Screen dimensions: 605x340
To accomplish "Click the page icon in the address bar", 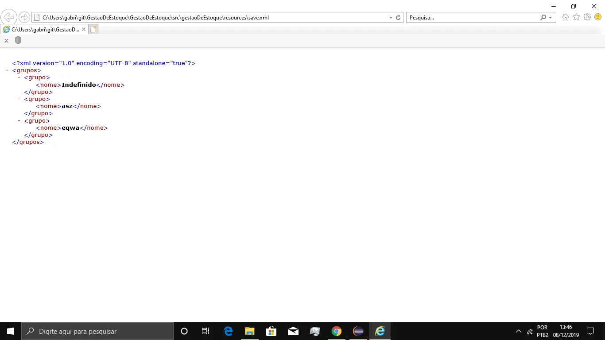I will pos(37,18).
